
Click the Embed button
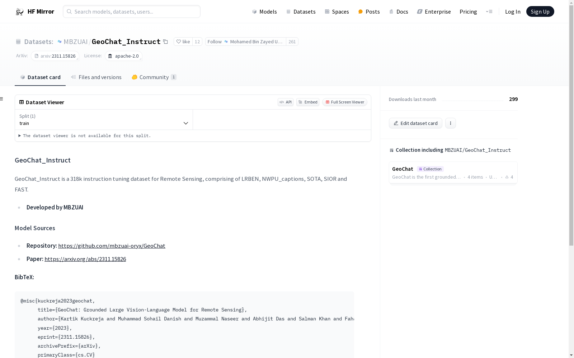pos(308,102)
